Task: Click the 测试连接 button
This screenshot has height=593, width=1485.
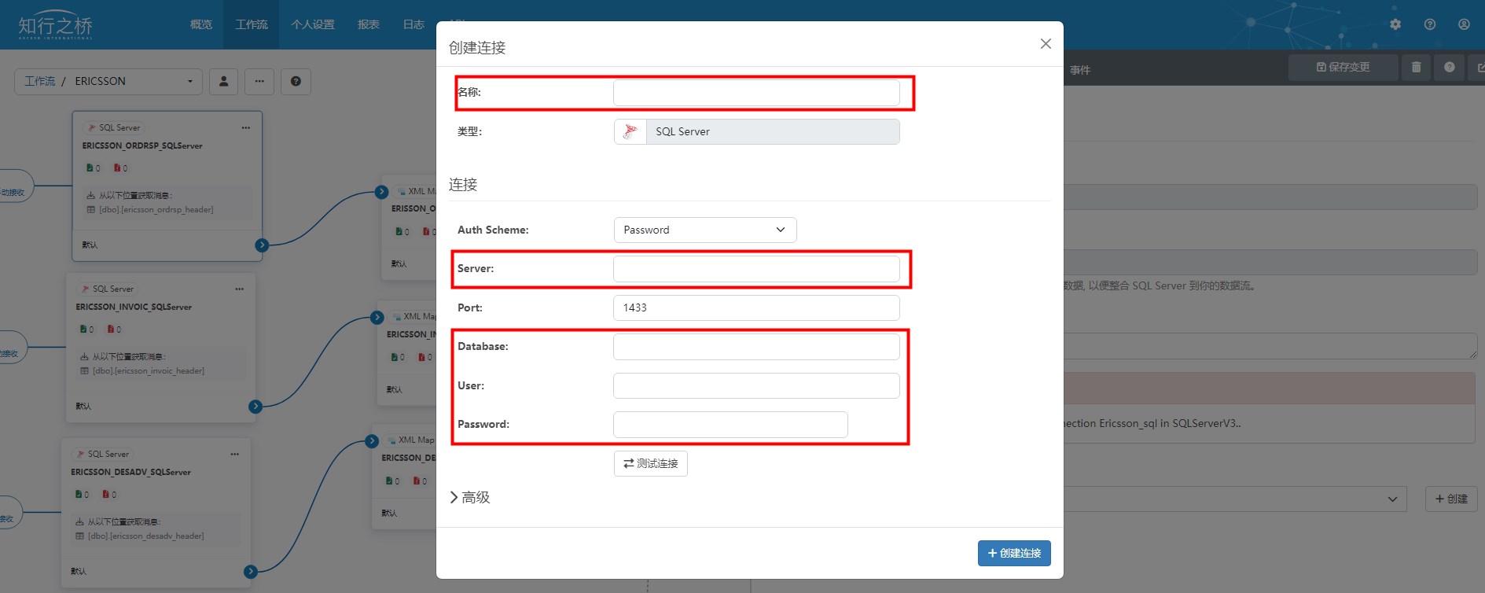Action: click(x=650, y=463)
